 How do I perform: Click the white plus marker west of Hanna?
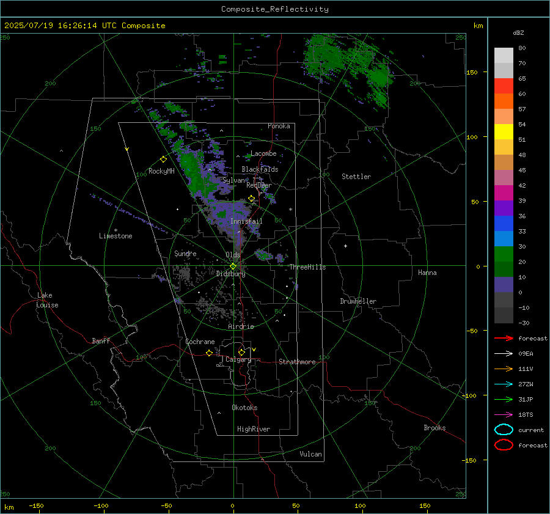click(x=345, y=246)
